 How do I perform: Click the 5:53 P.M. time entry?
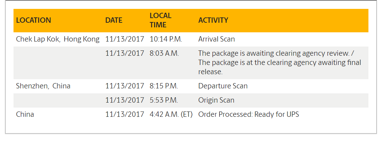pyautogui.click(x=164, y=100)
